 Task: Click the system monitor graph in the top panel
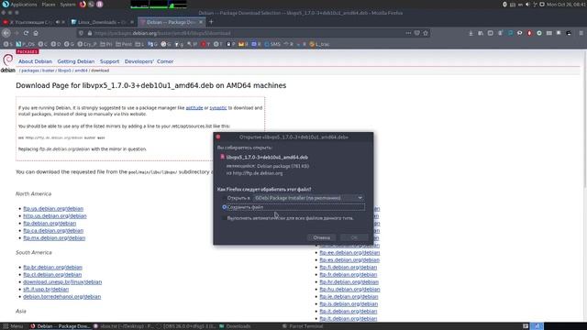[159, 4]
